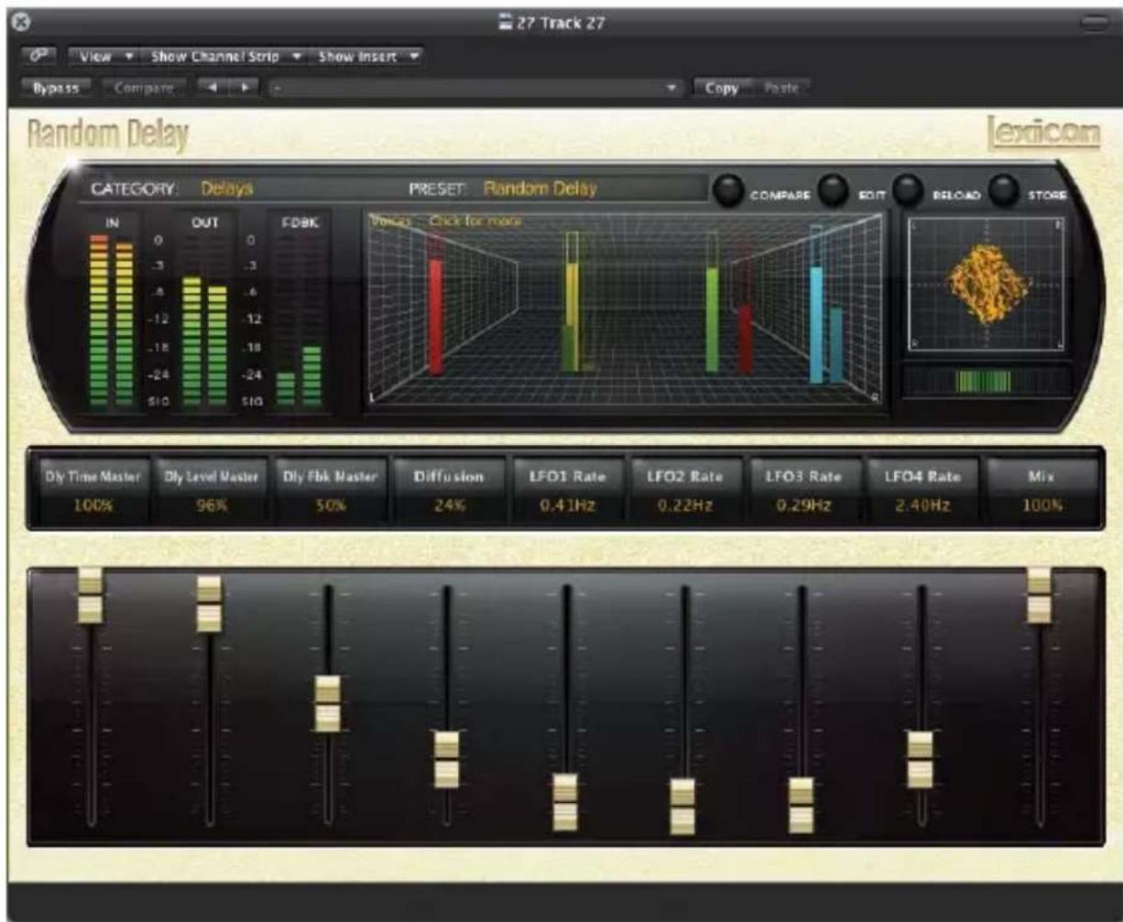
Task: Click the Dly Level Master fader handle
Action: (x=210, y=603)
